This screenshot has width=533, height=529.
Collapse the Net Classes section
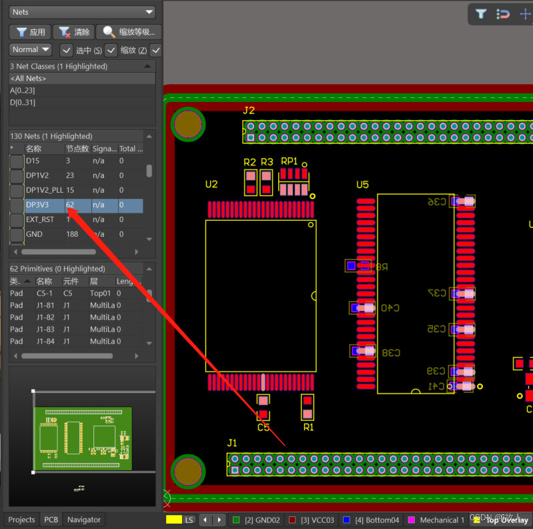pyautogui.click(x=147, y=66)
